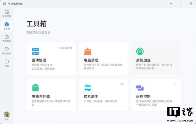
Task: Click the purple 远程控制 screens icon
Action: [x=140, y=88]
